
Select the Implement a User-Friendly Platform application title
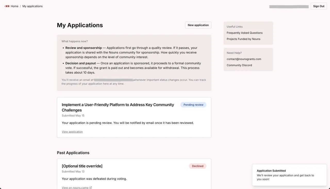(118, 107)
